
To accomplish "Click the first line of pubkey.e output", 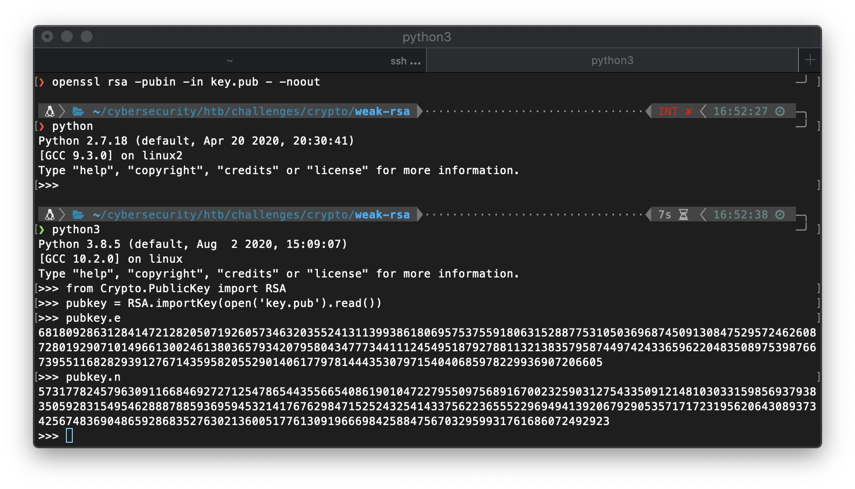I will click(x=427, y=333).
